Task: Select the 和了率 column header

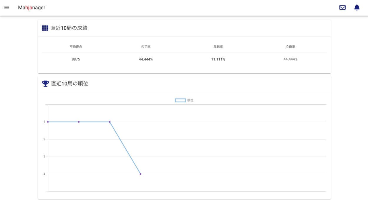Action: coord(146,47)
